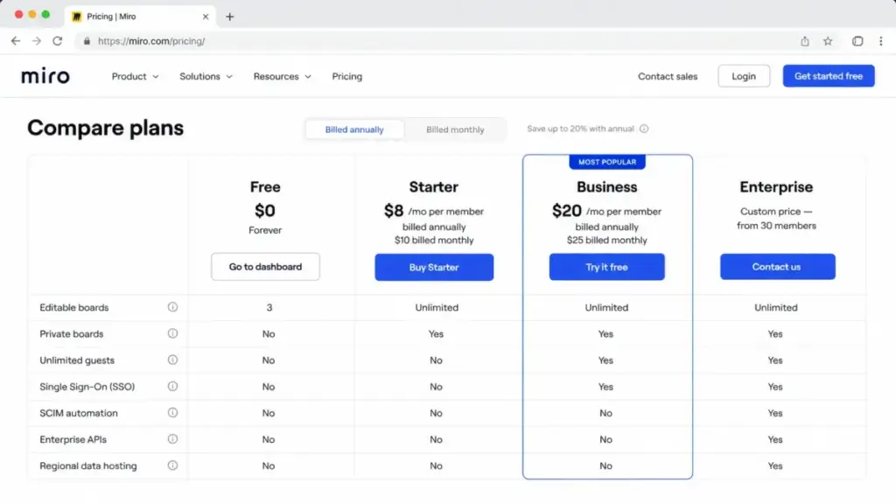Reload the pricing page

(58, 41)
